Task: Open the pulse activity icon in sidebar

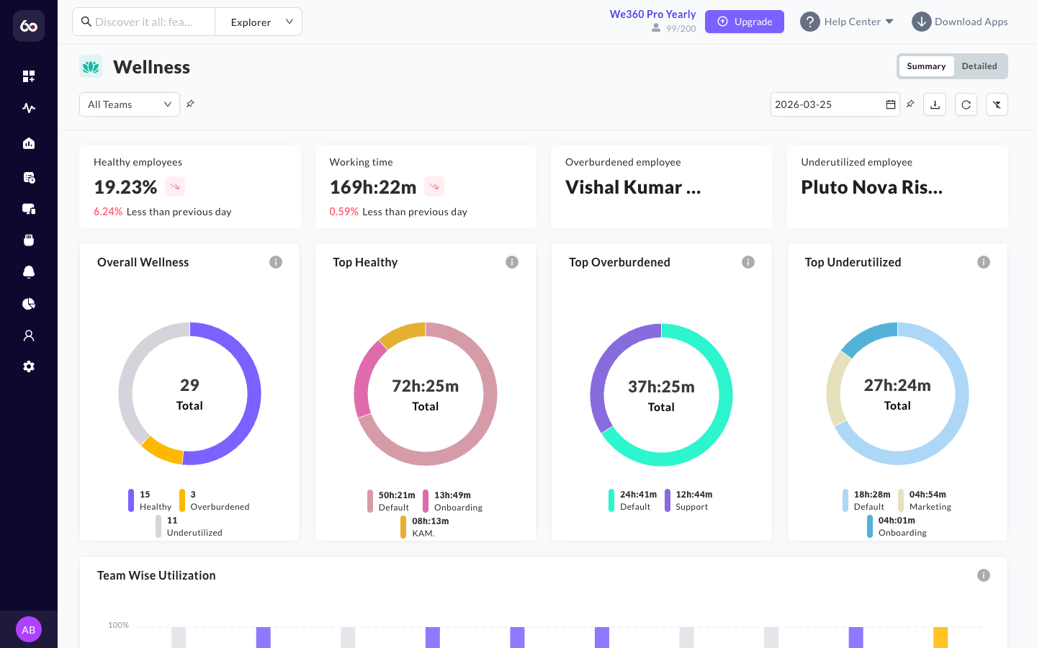Action: (29, 108)
